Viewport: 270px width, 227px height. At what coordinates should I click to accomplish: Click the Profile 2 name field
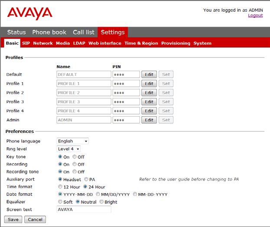click(x=84, y=93)
